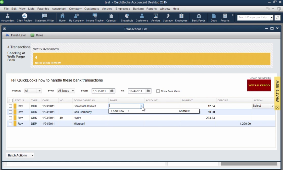Open Bank Feeds icon

[x=199, y=18]
